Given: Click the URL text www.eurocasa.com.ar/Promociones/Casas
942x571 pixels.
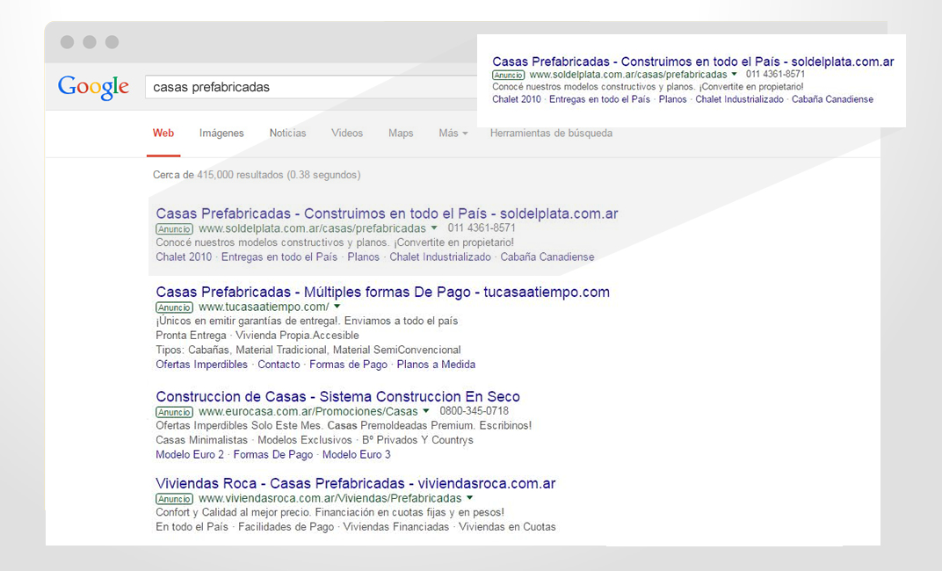Looking at the screenshot, I should [308, 412].
